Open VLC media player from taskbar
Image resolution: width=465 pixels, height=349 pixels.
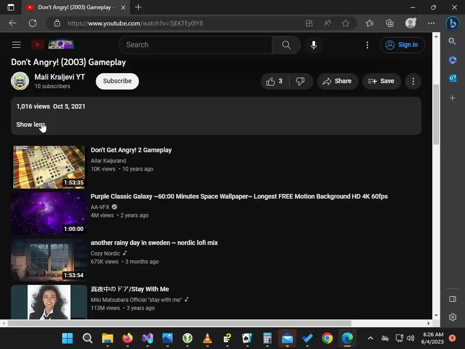[207, 338]
